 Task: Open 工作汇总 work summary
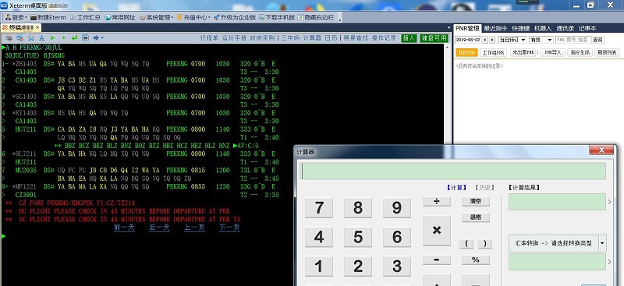[85, 17]
